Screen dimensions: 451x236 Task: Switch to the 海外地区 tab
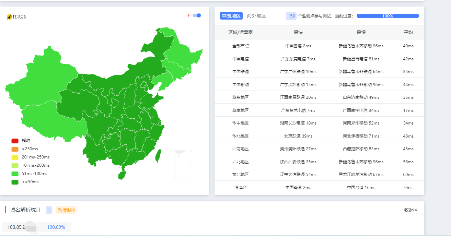point(256,16)
